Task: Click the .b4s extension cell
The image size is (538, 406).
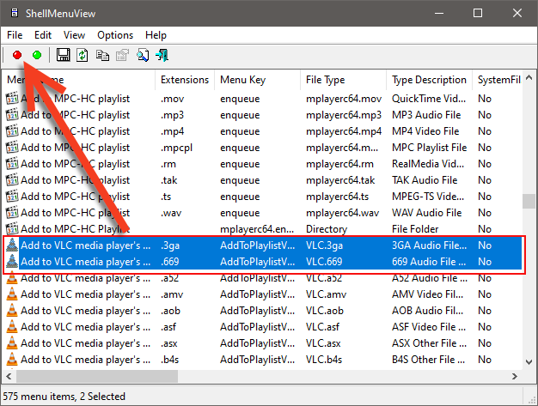Action: pos(170,359)
